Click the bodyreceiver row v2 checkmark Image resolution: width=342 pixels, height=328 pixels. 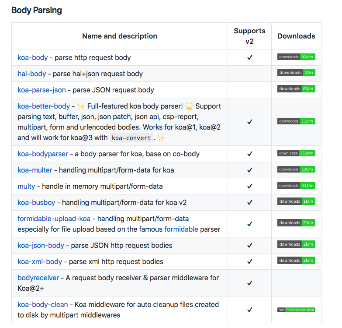pos(249,283)
